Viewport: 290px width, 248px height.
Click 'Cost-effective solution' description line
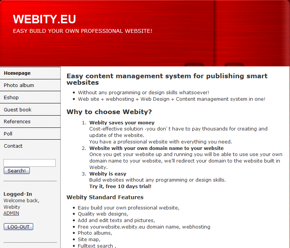(178, 132)
